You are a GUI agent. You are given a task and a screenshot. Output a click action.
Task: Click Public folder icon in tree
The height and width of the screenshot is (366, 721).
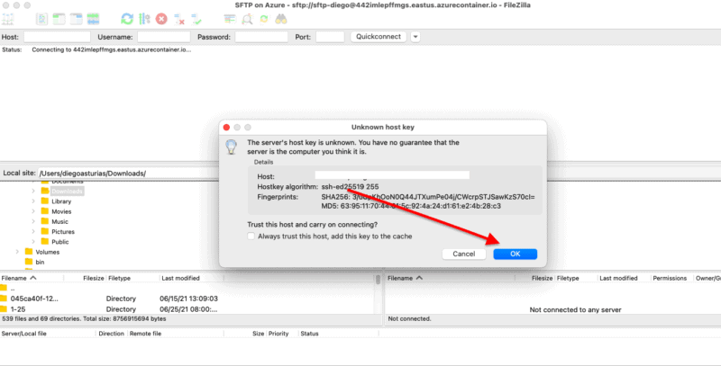coord(44,241)
